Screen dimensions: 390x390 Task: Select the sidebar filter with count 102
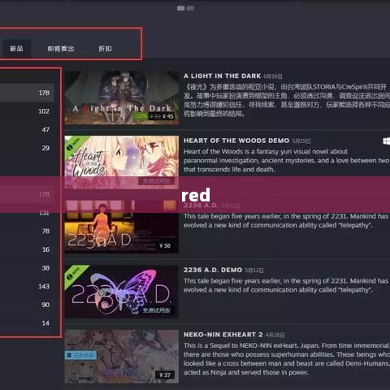pos(27,111)
